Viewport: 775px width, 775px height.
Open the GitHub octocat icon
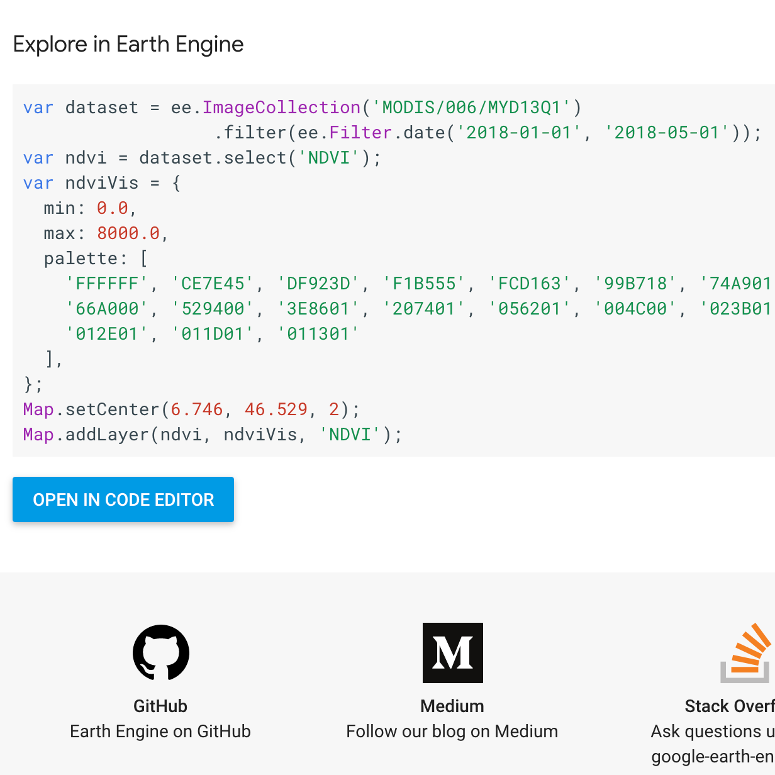161,653
